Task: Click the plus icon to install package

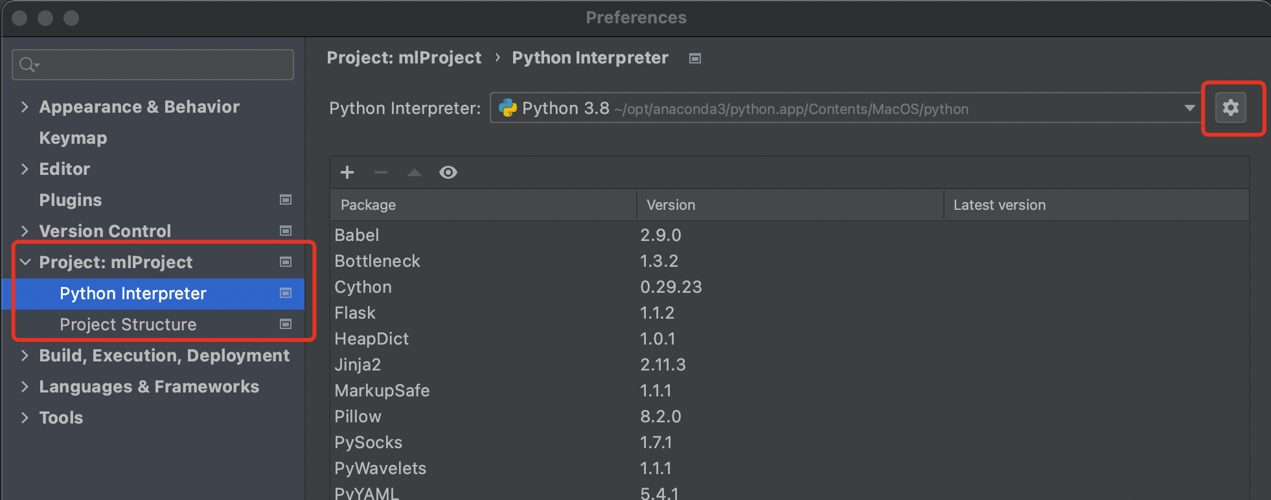Action: coord(347,172)
